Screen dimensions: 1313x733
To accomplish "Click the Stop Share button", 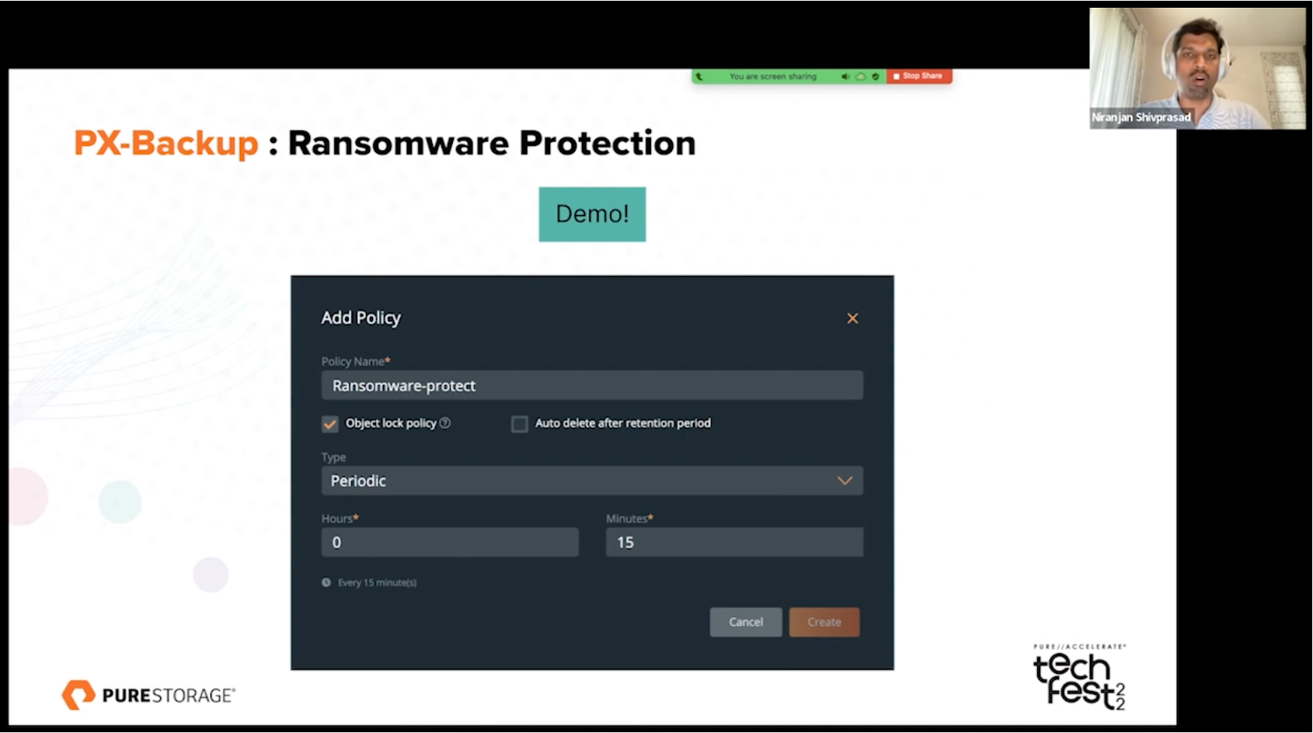I will click(x=918, y=76).
